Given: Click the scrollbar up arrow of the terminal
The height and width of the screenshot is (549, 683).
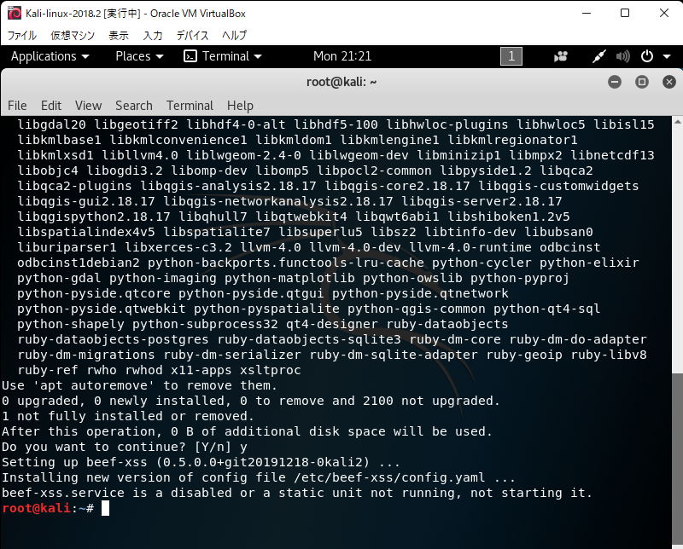Looking at the screenshot, I should 677,120.
